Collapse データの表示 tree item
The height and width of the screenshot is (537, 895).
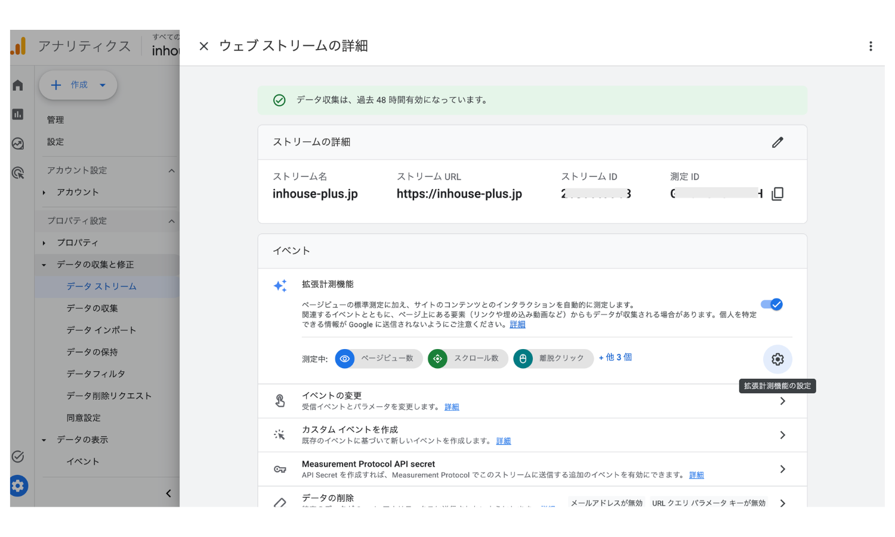44,440
